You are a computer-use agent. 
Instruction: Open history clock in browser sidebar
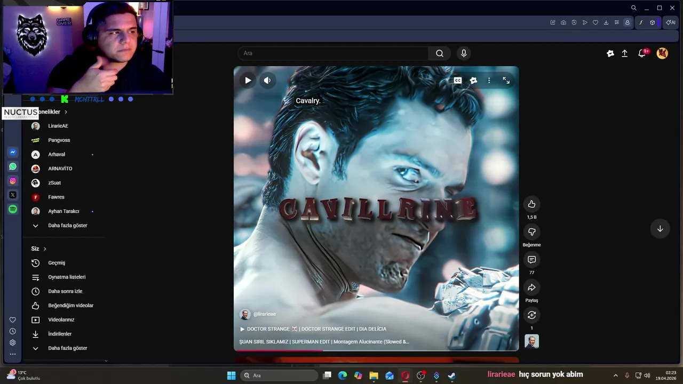(13, 331)
